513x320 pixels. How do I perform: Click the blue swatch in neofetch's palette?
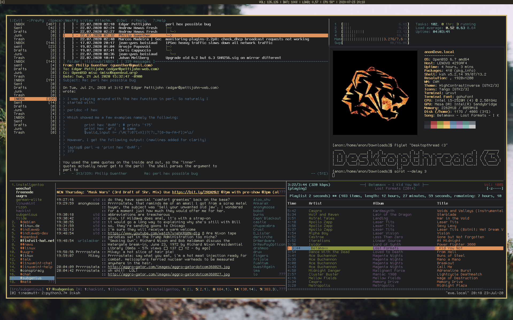click(x=453, y=125)
